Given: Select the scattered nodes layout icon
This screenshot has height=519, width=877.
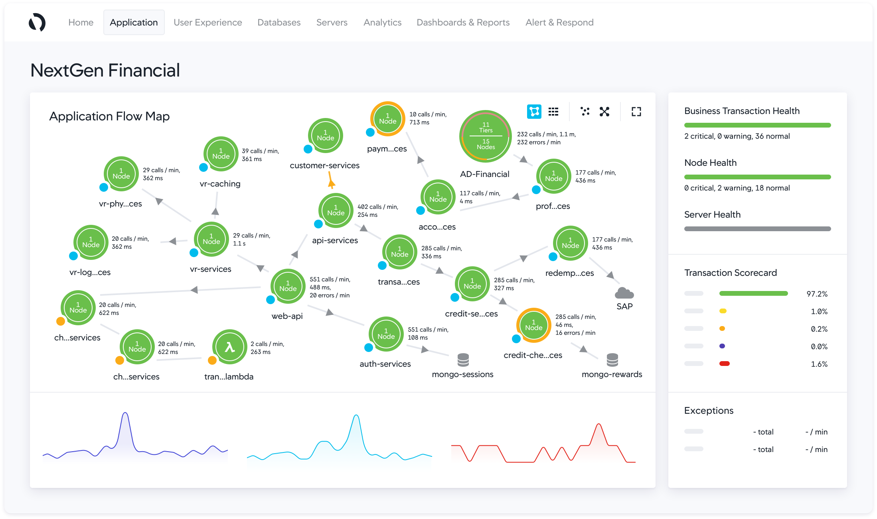Looking at the screenshot, I should point(585,112).
